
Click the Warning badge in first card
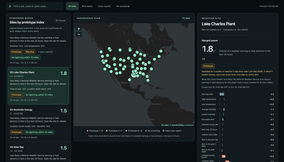tap(30, 52)
